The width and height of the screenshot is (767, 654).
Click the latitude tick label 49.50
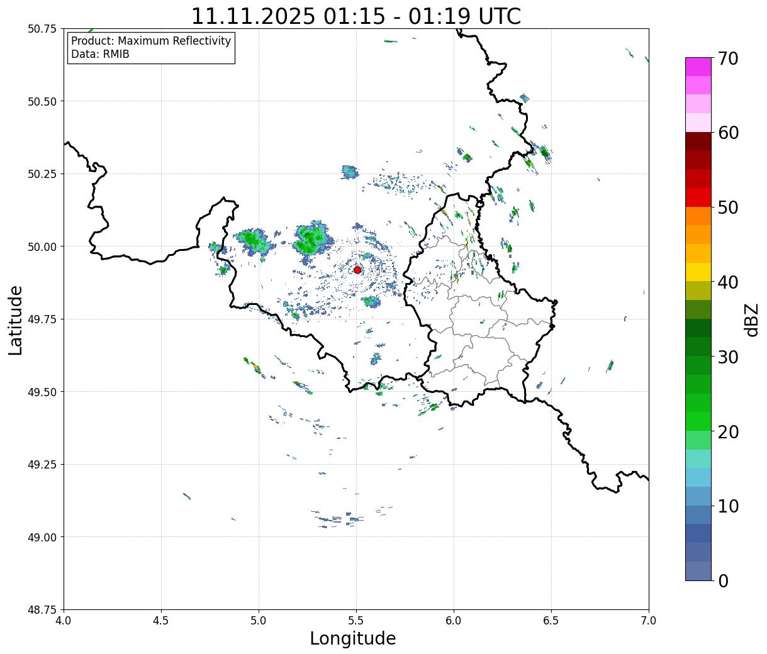tap(42, 392)
